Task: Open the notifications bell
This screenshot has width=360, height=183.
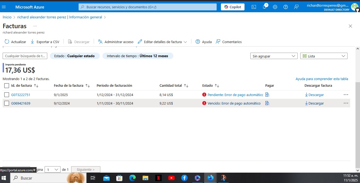Action: coord(265,7)
